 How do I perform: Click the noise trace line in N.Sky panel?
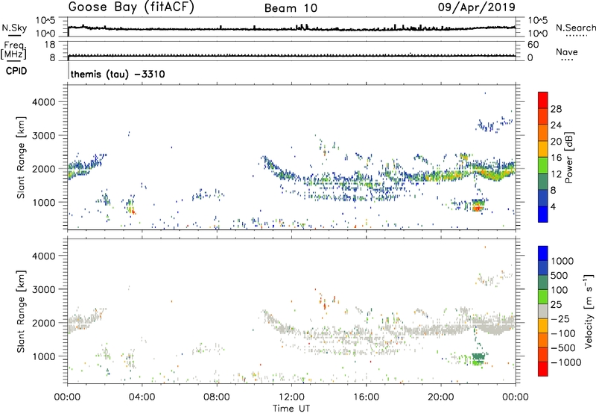coord(291,28)
